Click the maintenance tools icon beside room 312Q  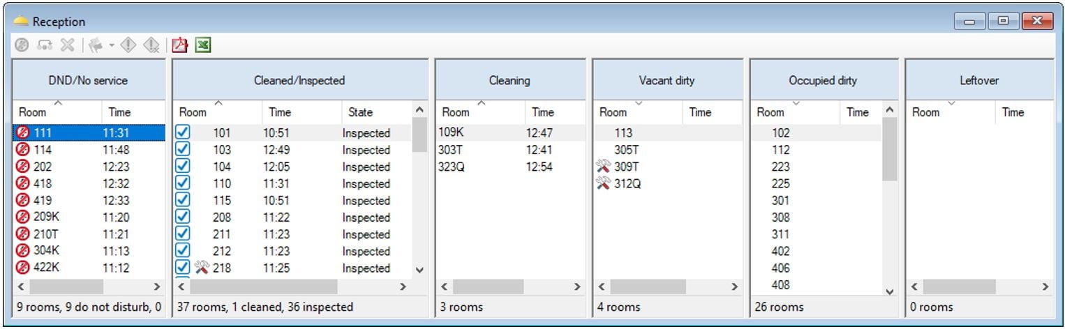coord(604,184)
